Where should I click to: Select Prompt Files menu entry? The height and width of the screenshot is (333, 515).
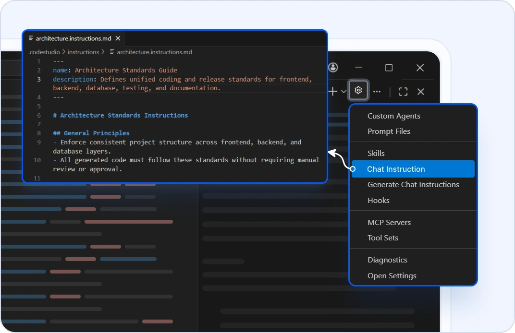tap(389, 131)
